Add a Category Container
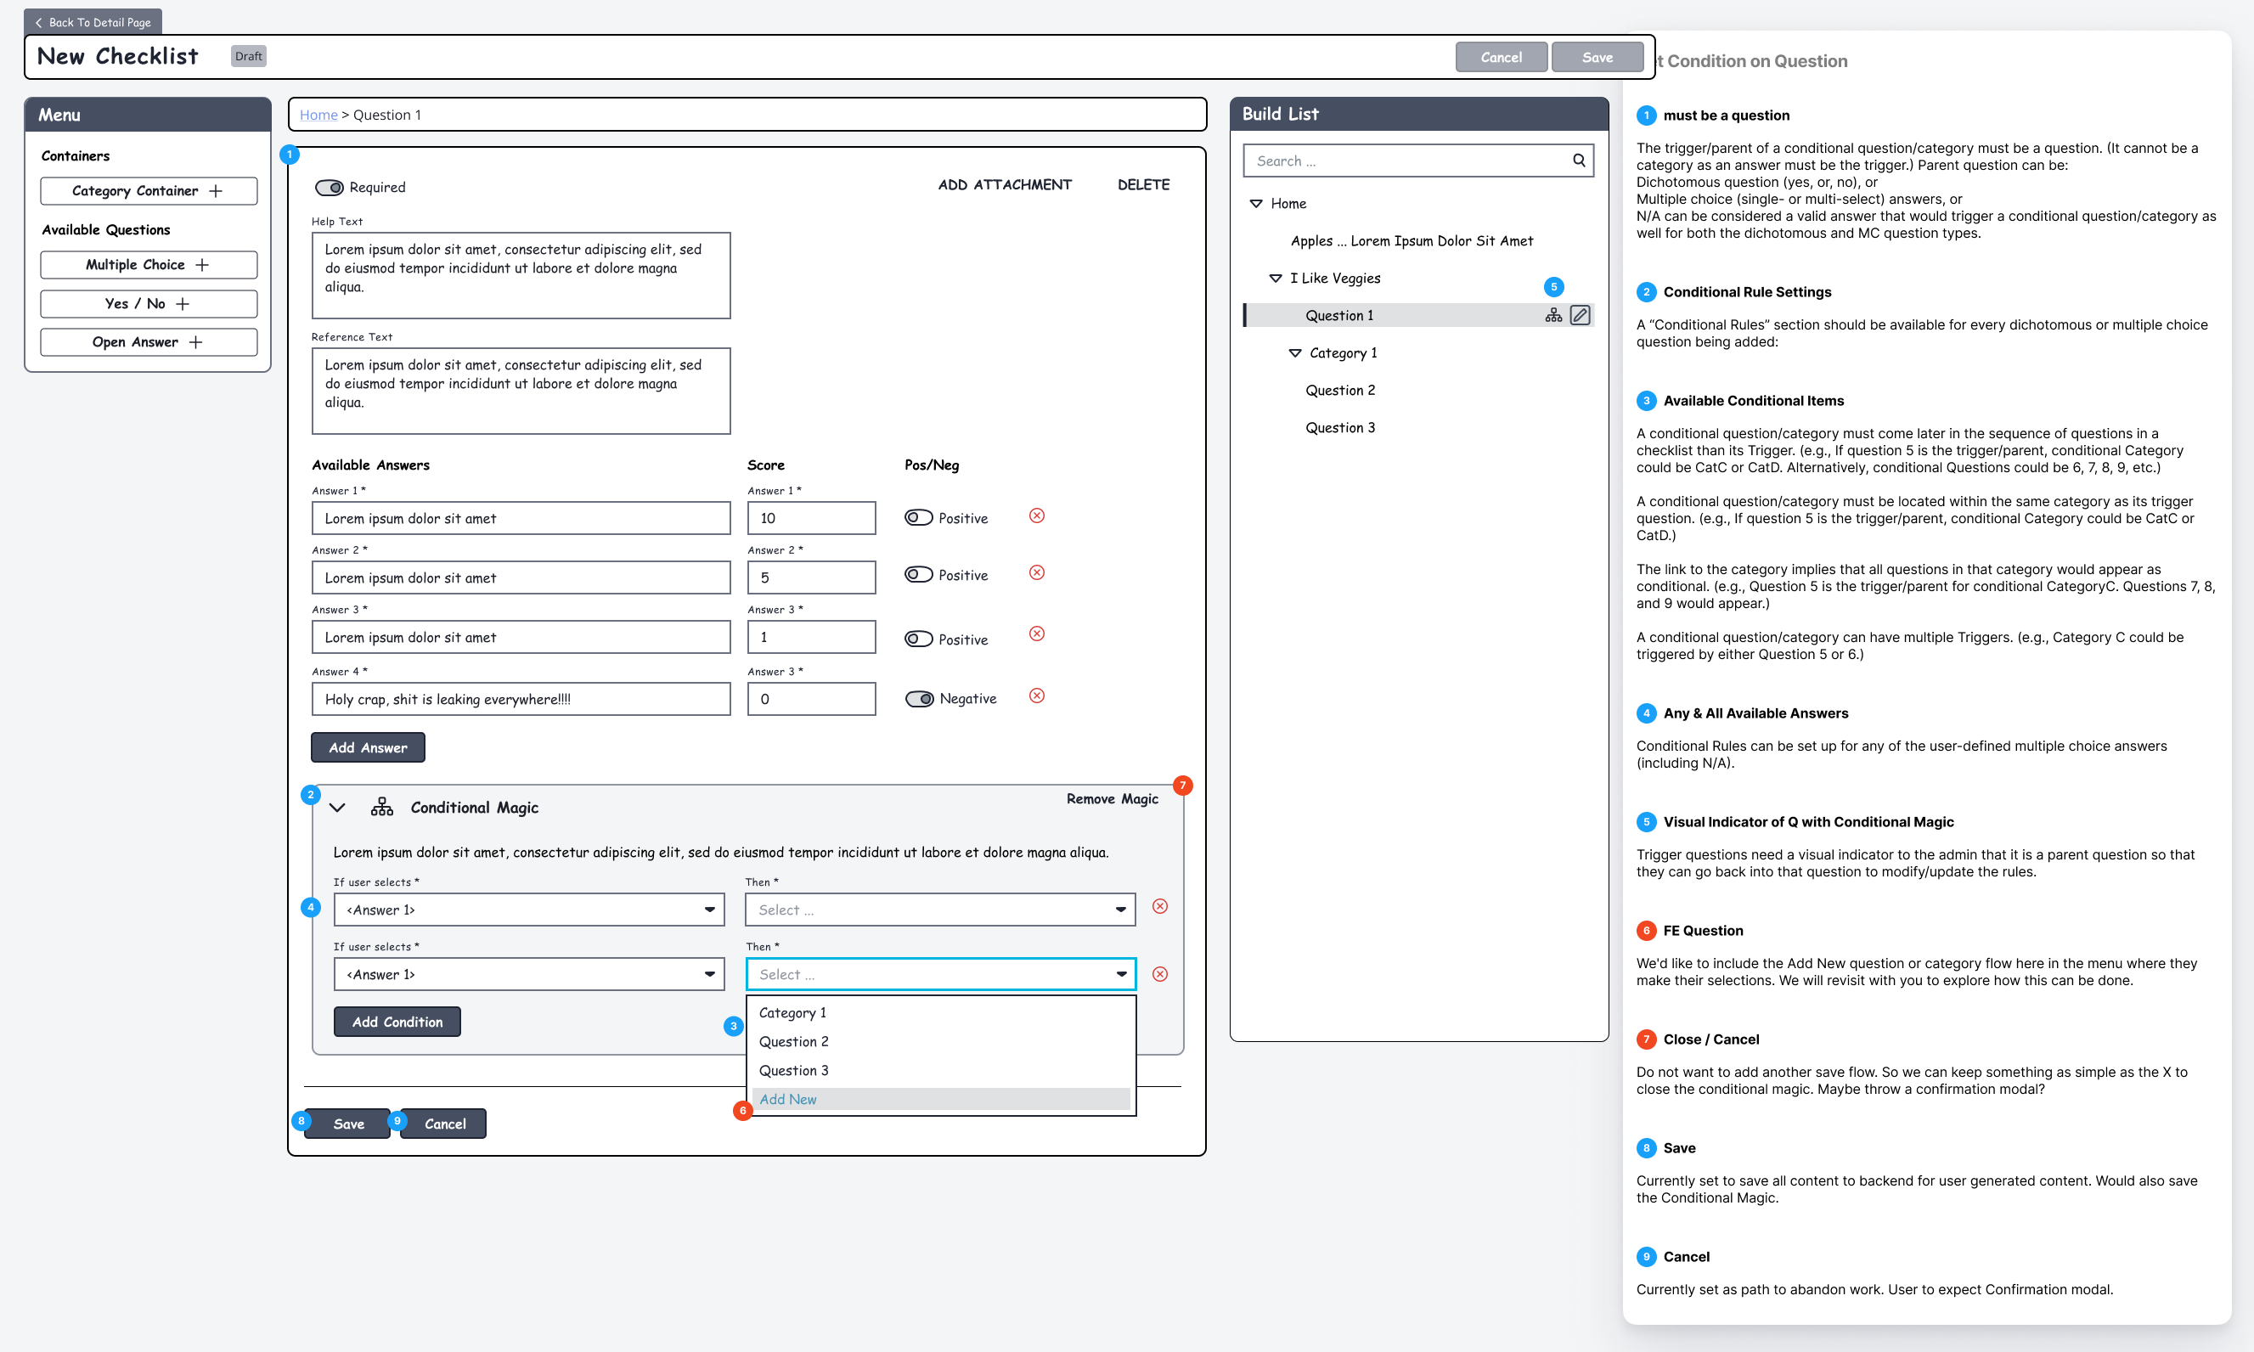 tap(149, 190)
